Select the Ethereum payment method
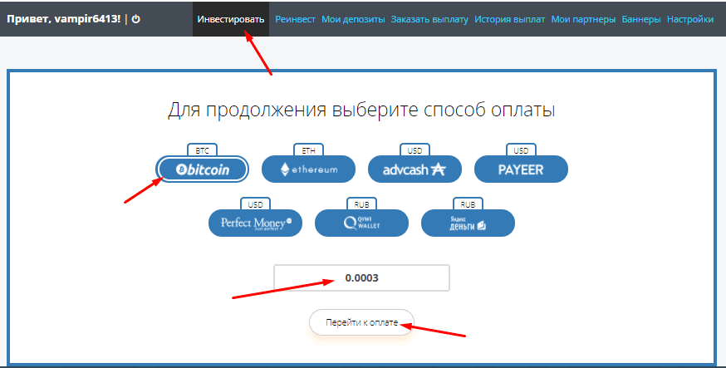 (308, 169)
